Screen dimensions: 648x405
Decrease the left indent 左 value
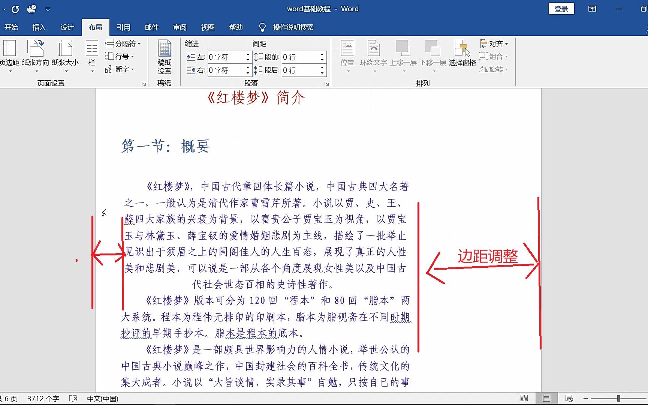coord(248,60)
